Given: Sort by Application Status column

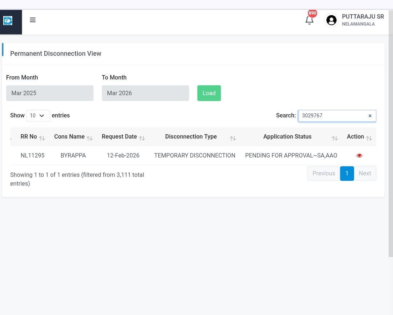Looking at the screenshot, I should (x=287, y=137).
